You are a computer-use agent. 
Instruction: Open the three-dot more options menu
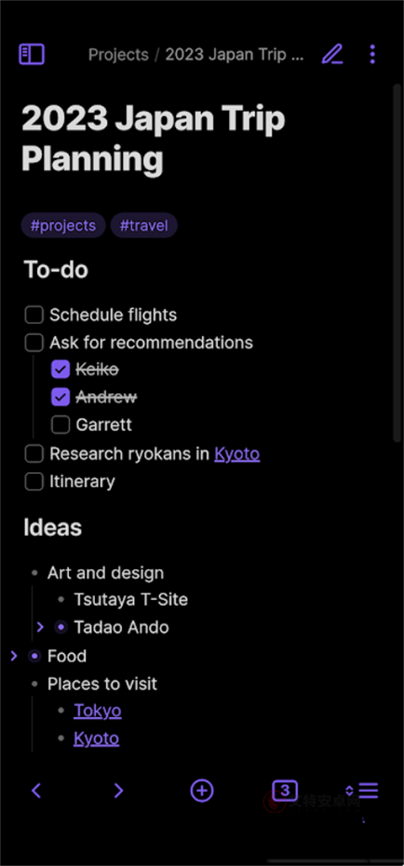373,54
